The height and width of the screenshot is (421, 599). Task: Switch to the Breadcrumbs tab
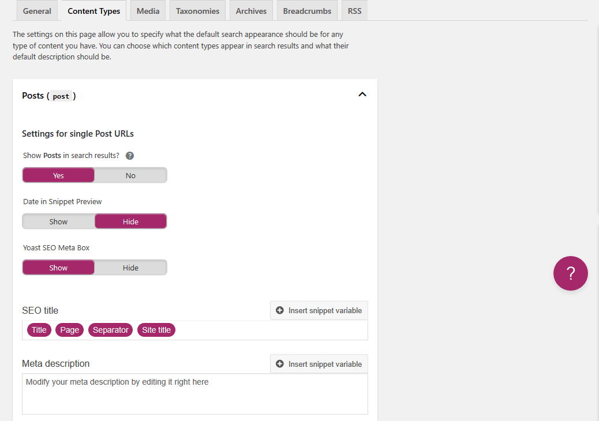point(307,11)
